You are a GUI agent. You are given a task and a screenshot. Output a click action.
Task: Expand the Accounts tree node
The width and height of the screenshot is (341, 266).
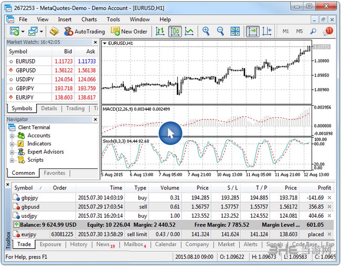pos(12,136)
